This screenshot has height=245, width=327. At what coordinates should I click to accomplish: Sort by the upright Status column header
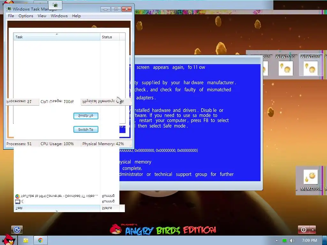pyautogui.click(x=110, y=37)
